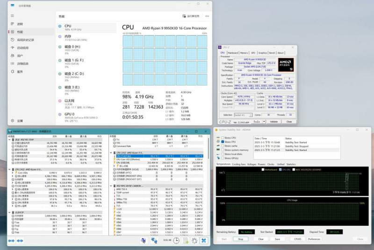Switch to the SPD tab in CPU-Z
The image size is (374, 250).
click(x=253, y=53)
